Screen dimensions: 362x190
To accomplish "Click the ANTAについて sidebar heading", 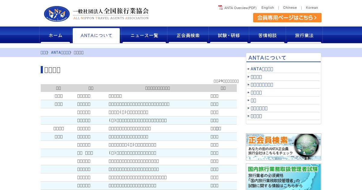I will [284, 58].
